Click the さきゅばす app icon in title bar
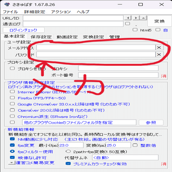172x172 pixels. point(7,5)
